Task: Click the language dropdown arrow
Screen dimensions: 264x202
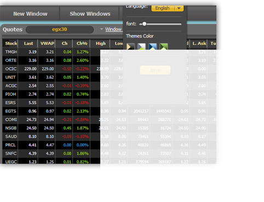Action: (179, 8)
